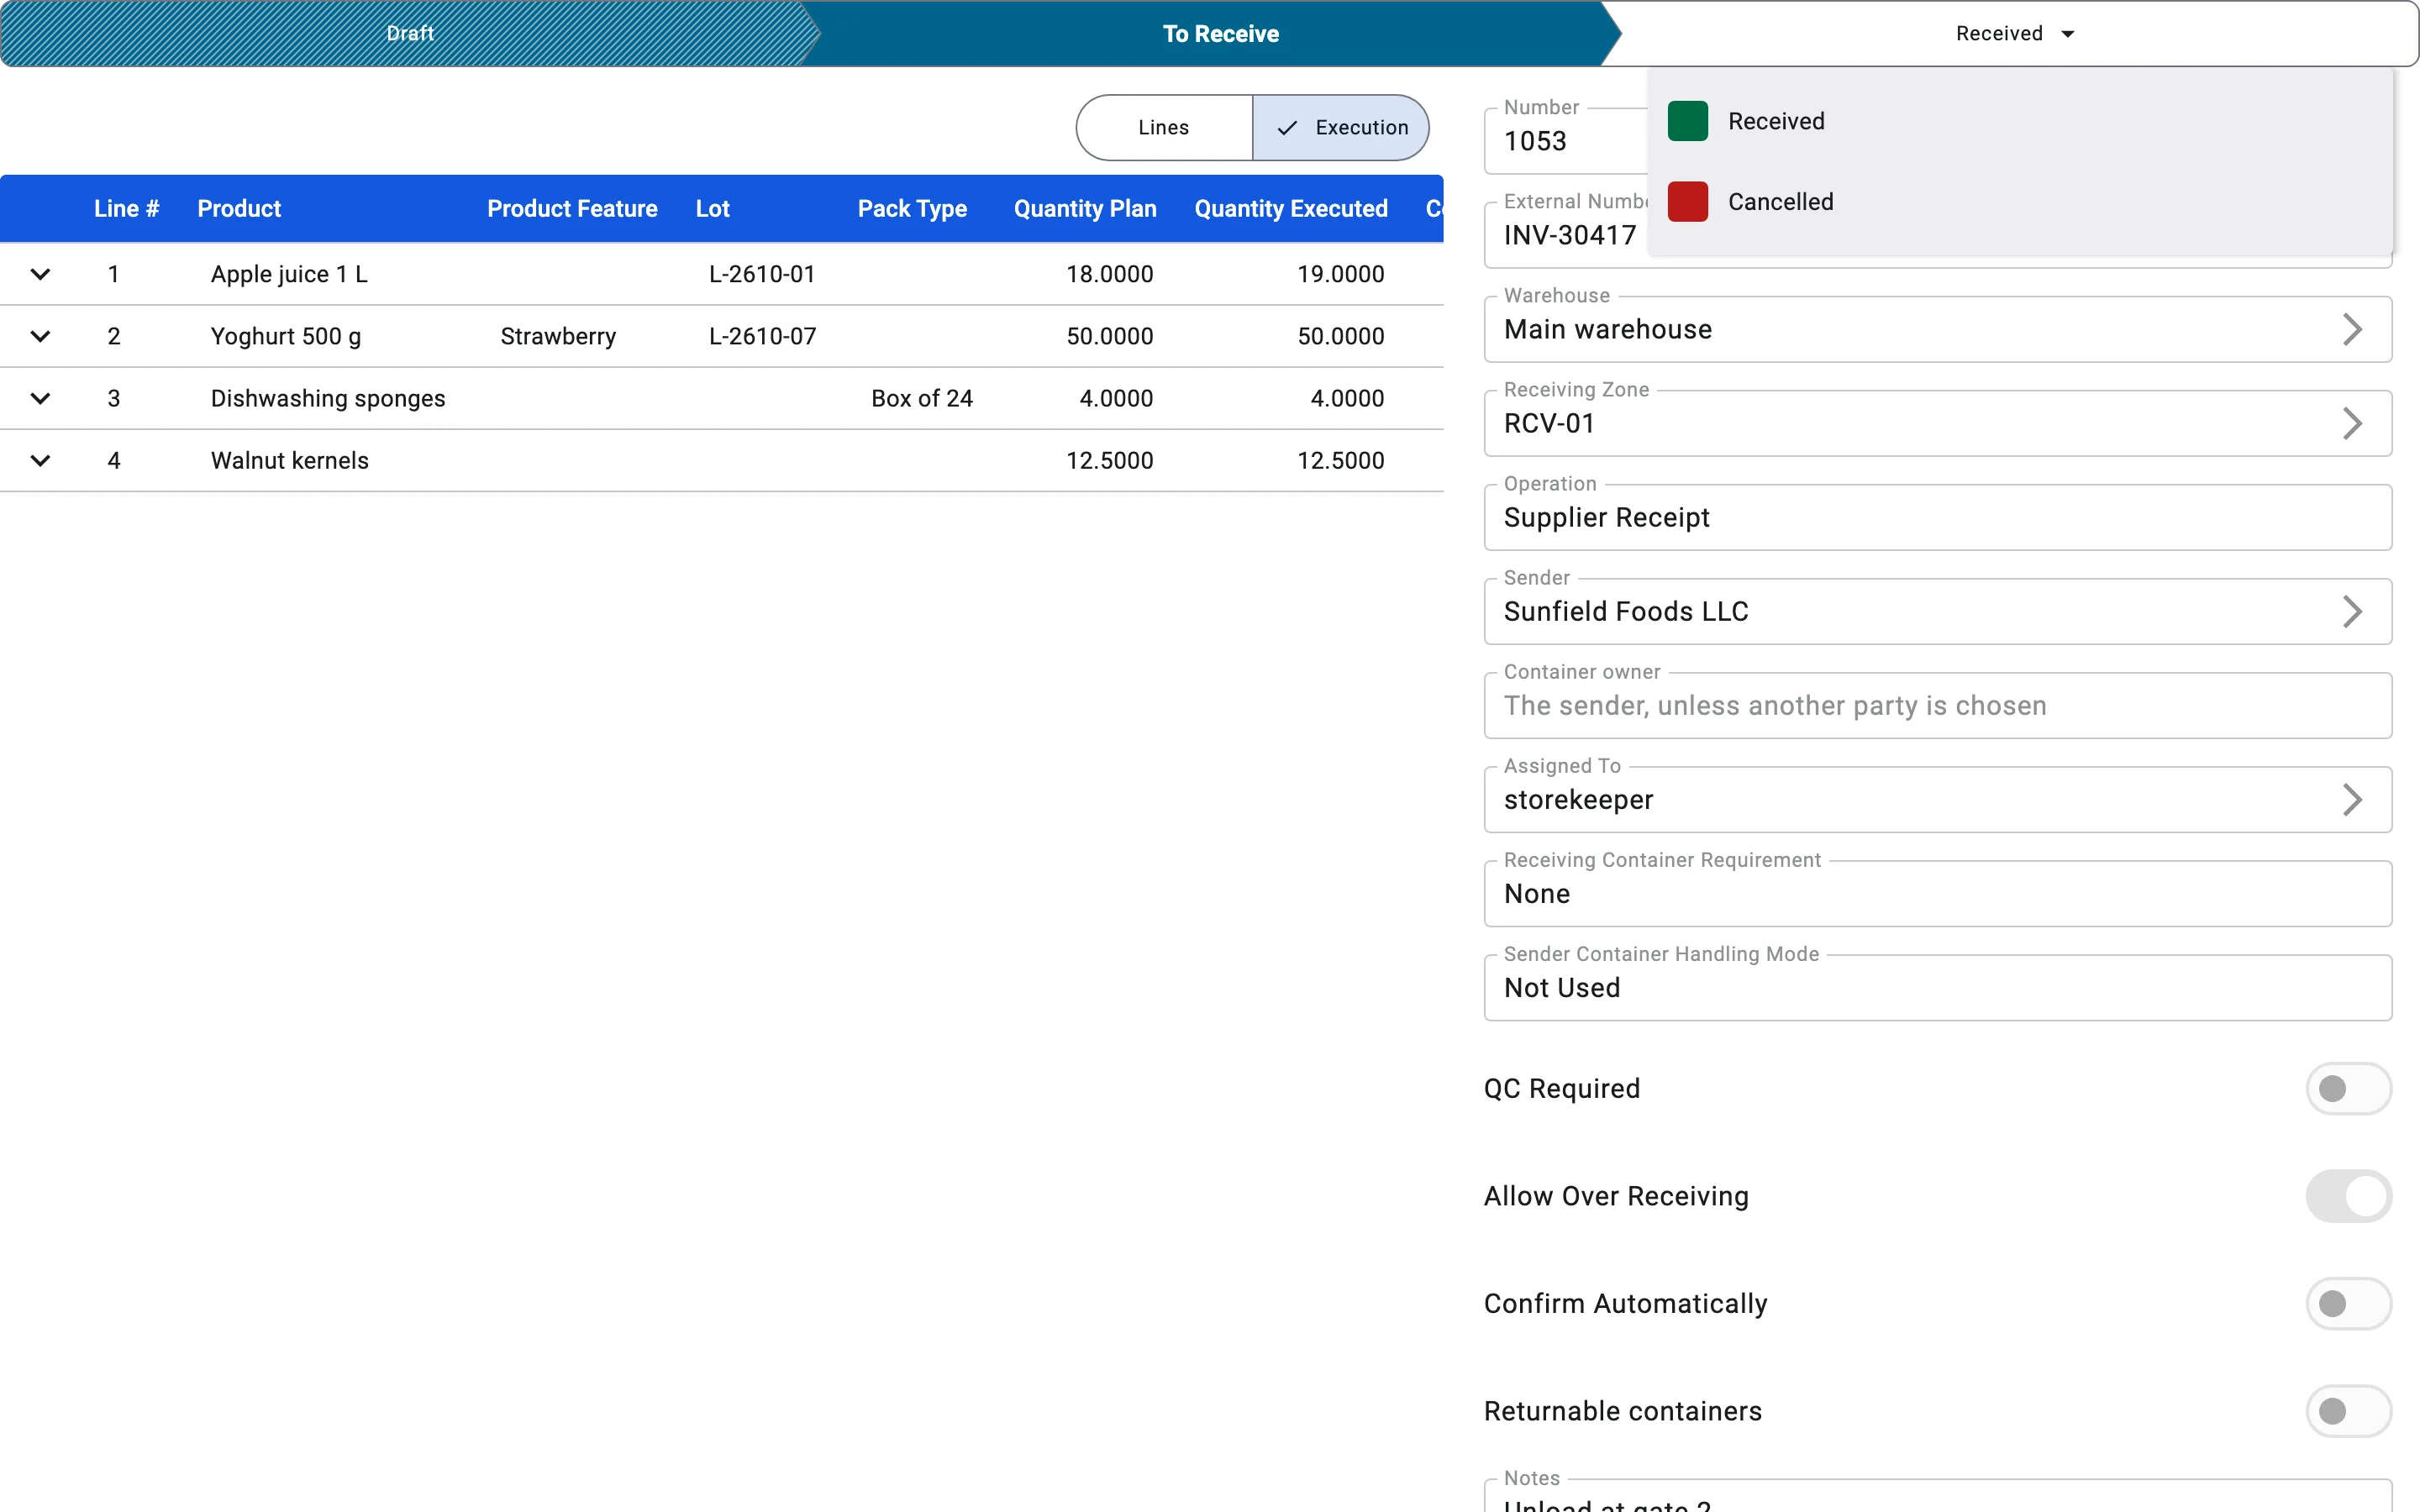Toggle Allow Over Receiving switch
2420x1512 pixels.
pyautogui.click(x=2348, y=1196)
